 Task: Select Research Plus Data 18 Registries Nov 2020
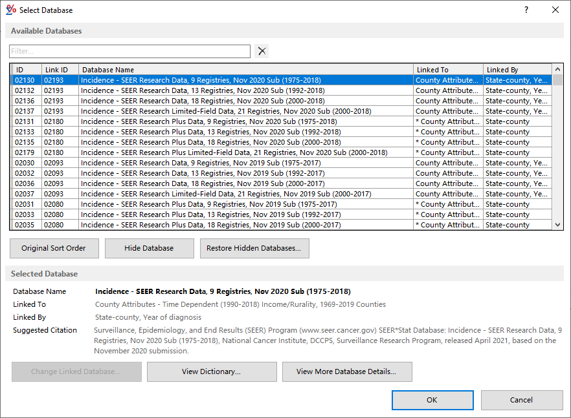point(210,142)
